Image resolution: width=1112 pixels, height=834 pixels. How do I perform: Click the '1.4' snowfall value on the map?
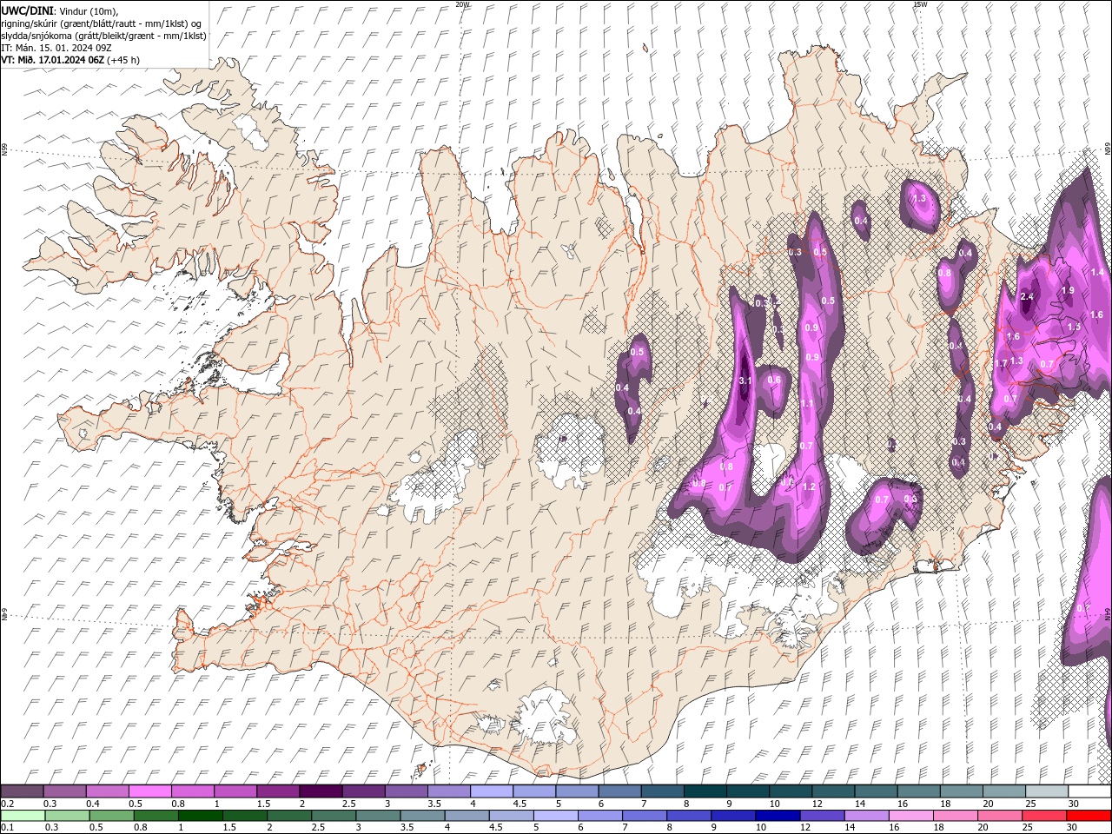click(1097, 273)
